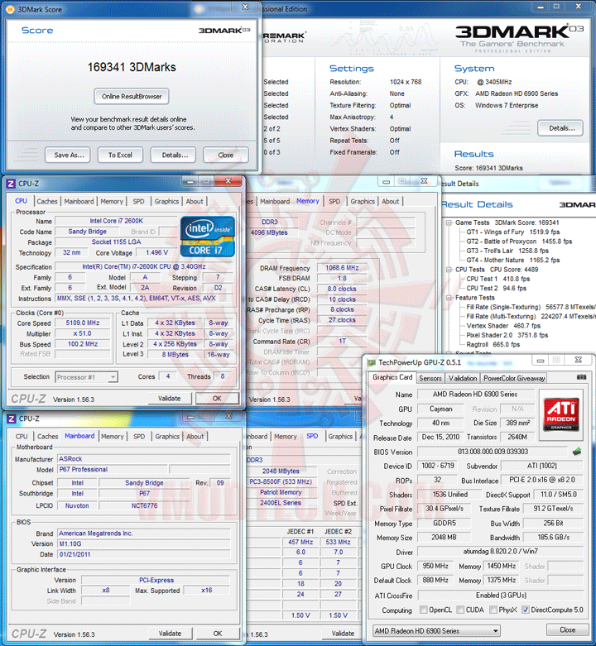Click the P67 Professional model field
The height and width of the screenshot is (646, 596).
[x=112, y=469]
